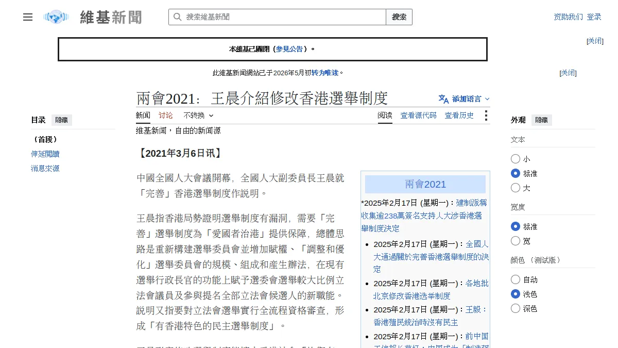The image size is (618, 348).
Task: Click the 登录 login link
Action: point(594,17)
